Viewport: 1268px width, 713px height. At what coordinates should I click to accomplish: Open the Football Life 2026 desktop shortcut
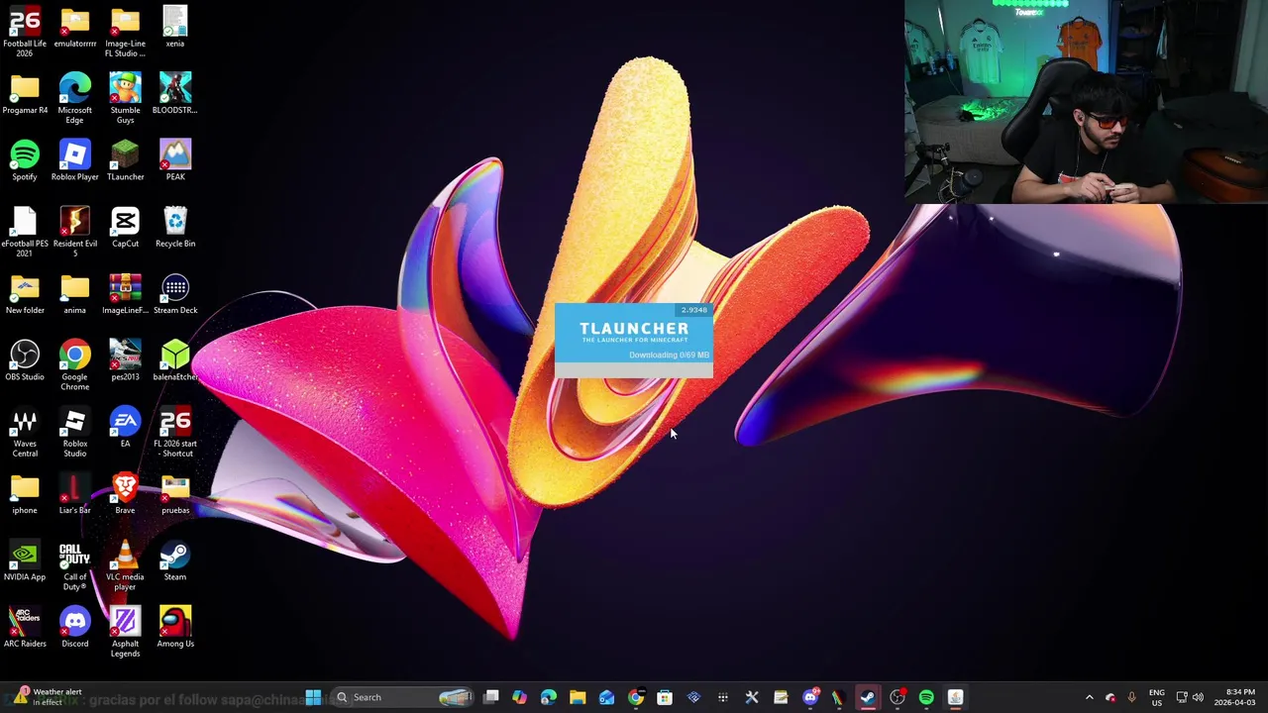click(25, 32)
